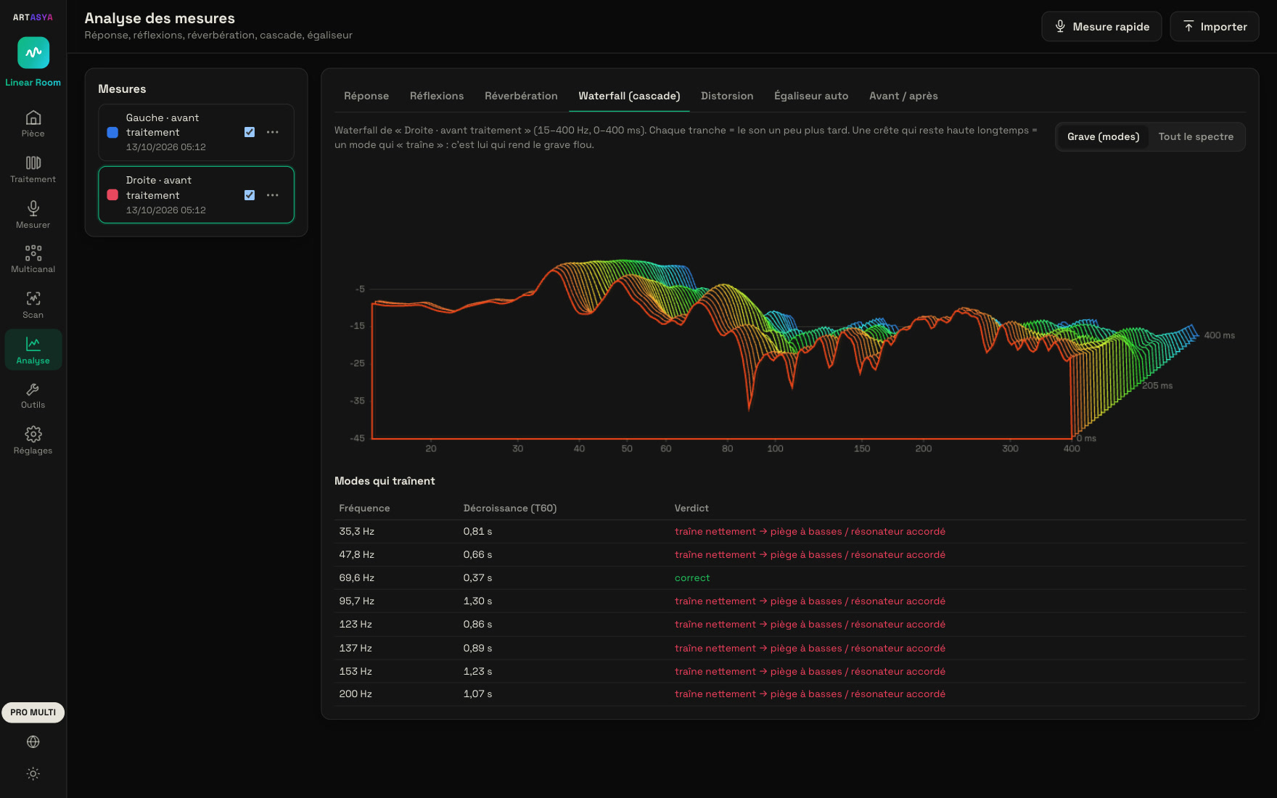Open the Mesurer microphone section
Viewport: 1277px width, 798px height.
(x=33, y=215)
